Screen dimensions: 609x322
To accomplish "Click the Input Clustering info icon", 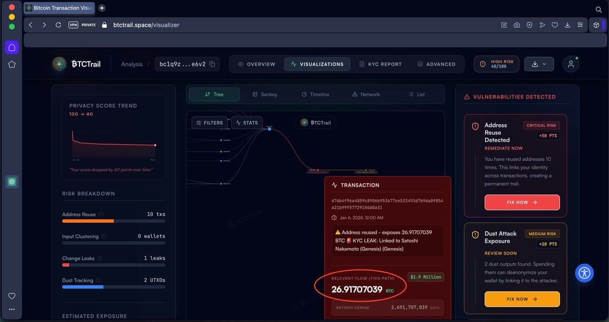I will coord(104,236).
